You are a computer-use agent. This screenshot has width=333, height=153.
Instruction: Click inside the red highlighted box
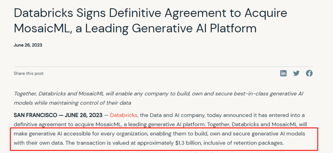click(x=164, y=138)
